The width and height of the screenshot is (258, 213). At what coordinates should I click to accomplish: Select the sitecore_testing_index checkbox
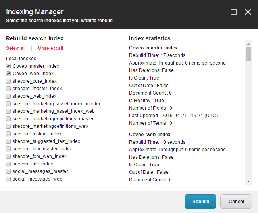click(x=8, y=134)
